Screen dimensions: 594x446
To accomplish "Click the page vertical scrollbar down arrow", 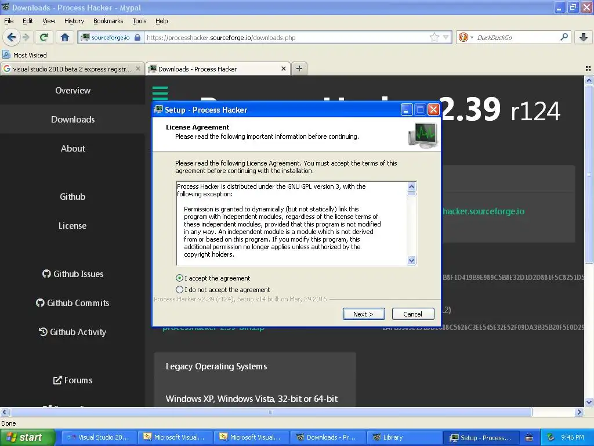I will click(x=589, y=402).
